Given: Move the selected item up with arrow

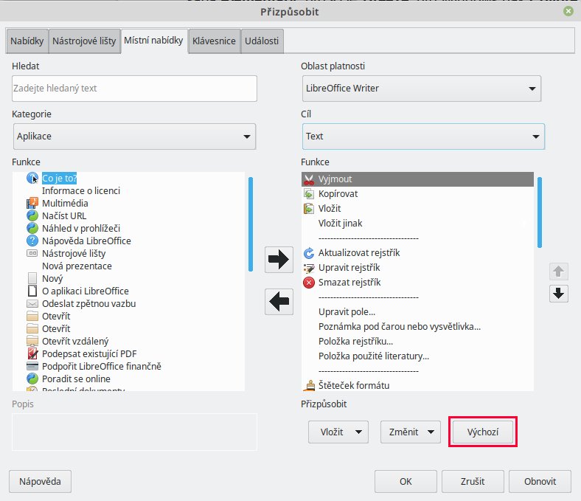Looking at the screenshot, I should 558,272.
